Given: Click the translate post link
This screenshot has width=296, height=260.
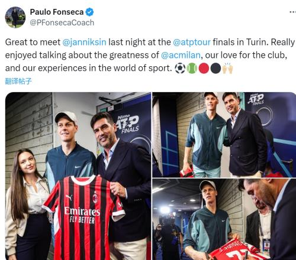Looking at the screenshot, I should coord(18,81).
